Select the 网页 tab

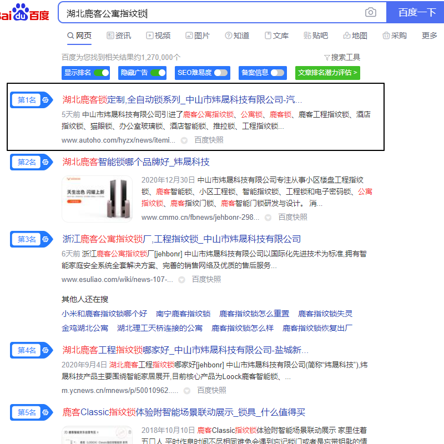[79, 36]
